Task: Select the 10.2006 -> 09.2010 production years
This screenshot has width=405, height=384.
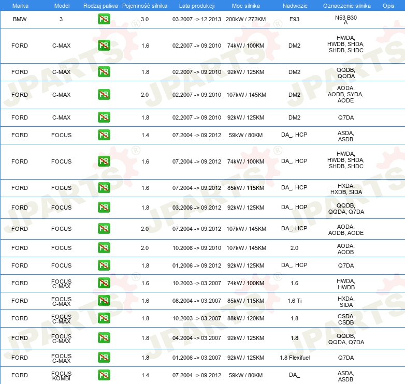Action: (x=197, y=248)
